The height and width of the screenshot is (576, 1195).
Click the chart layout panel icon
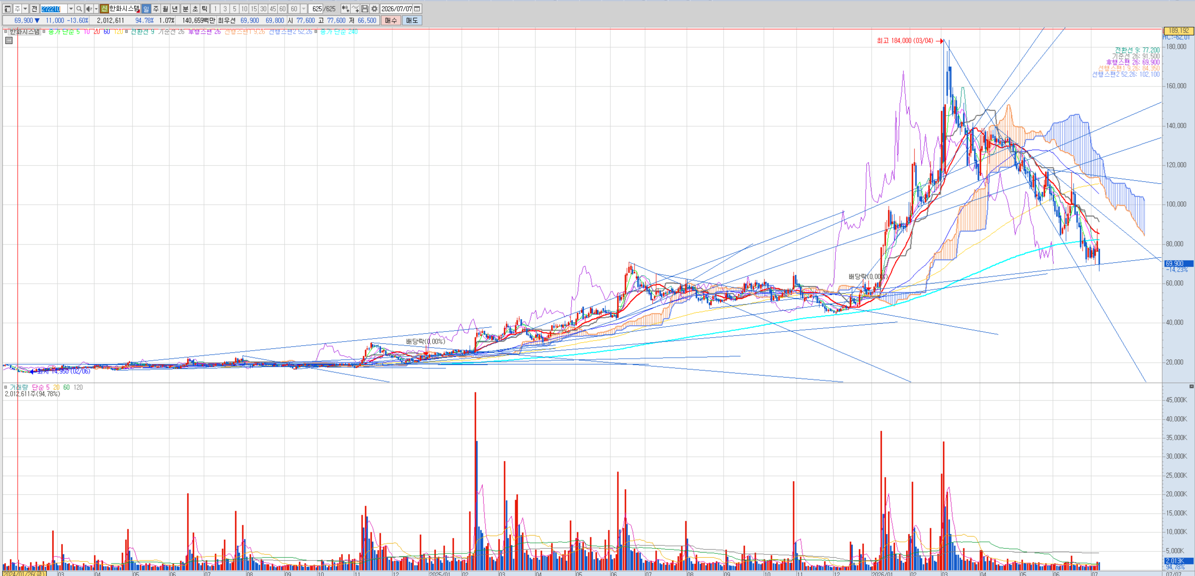tap(7, 9)
